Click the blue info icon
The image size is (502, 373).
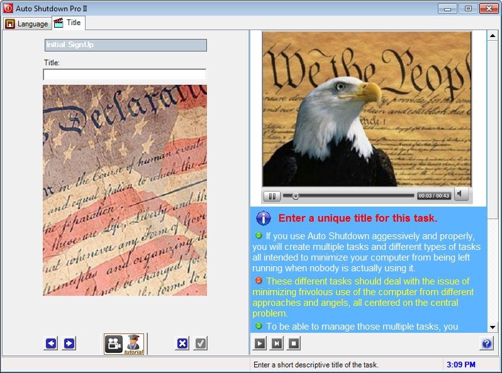click(x=263, y=218)
